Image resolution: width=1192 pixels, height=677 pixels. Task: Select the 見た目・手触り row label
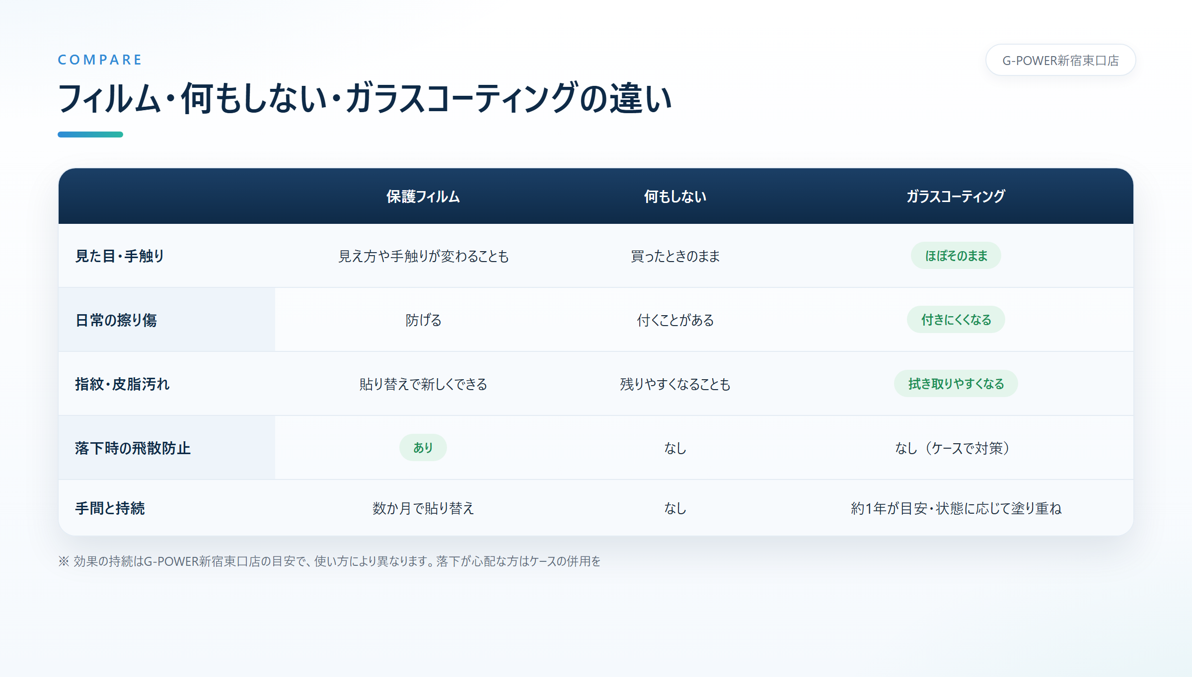coord(120,256)
